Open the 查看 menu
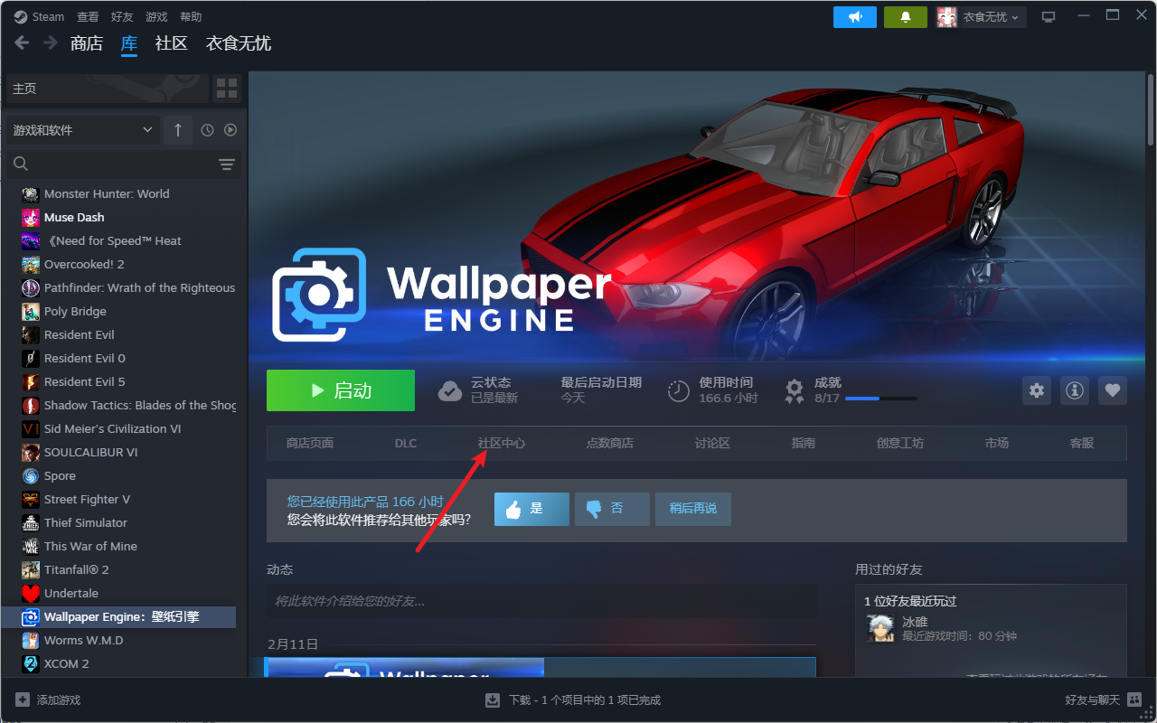The image size is (1157, 723). pos(88,16)
